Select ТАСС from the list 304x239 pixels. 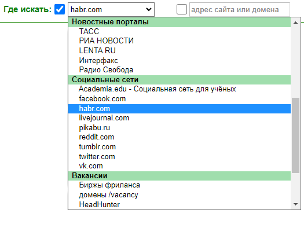click(180, 31)
